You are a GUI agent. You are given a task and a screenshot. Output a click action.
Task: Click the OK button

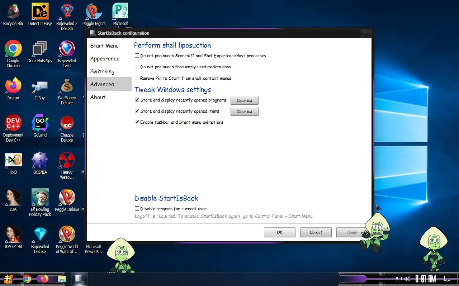click(280, 232)
